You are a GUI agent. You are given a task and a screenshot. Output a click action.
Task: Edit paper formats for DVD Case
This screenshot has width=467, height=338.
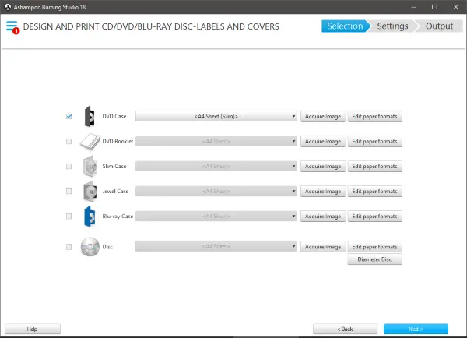click(374, 117)
